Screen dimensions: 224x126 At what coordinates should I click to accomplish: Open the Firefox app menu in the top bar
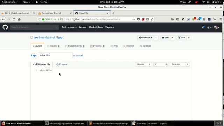(43, 2)
